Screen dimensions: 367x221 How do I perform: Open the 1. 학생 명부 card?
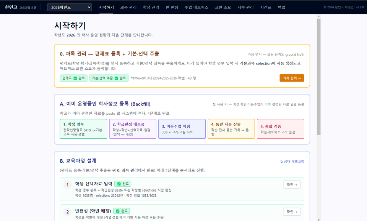coord(83,129)
